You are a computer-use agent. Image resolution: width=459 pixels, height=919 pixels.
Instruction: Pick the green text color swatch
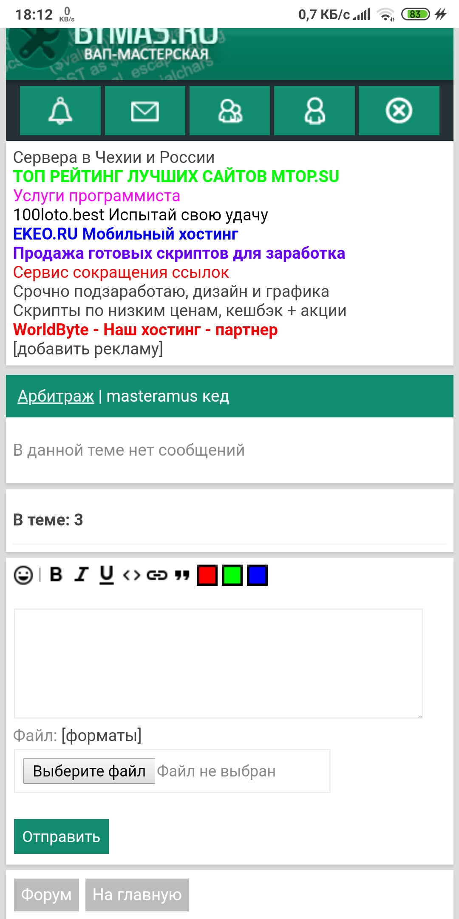tap(232, 575)
